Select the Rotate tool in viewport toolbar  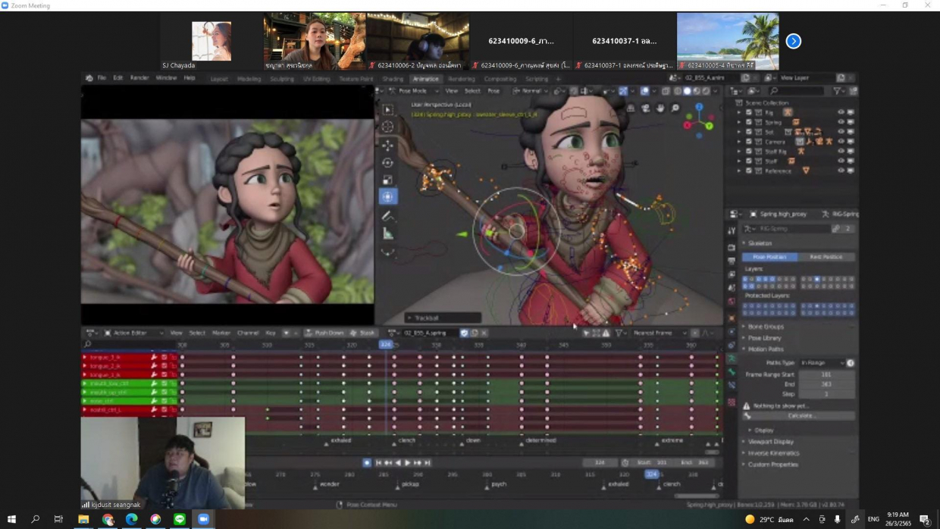pyautogui.click(x=387, y=162)
